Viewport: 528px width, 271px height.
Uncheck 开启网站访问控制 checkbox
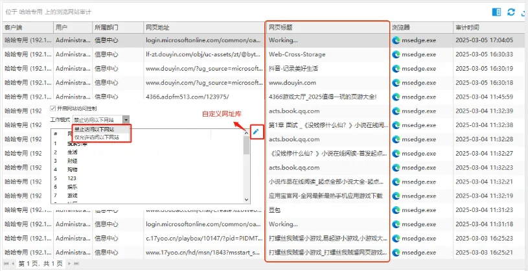coord(52,108)
